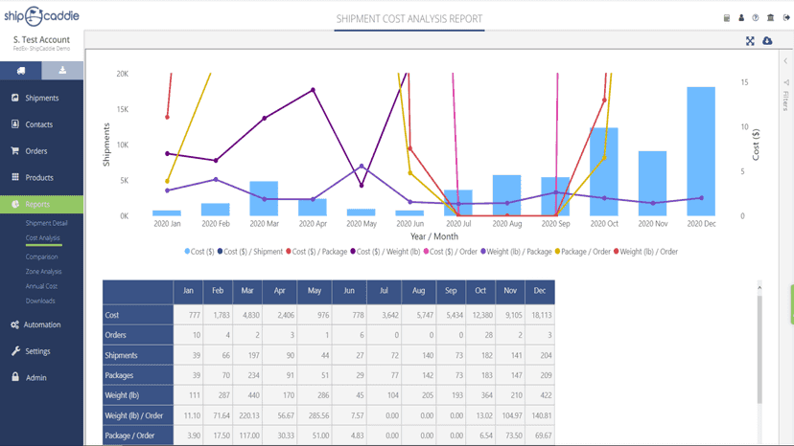This screenshot has height=446, width=794.
Task: Toggle Weight (lb) / Package legend series
Action: pos(516,252)
